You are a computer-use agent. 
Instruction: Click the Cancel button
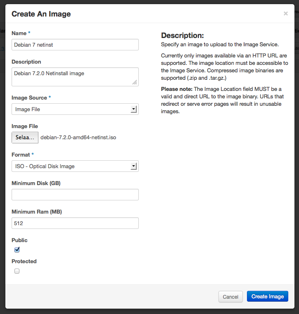pyautogui.click(x=230, y=297)
